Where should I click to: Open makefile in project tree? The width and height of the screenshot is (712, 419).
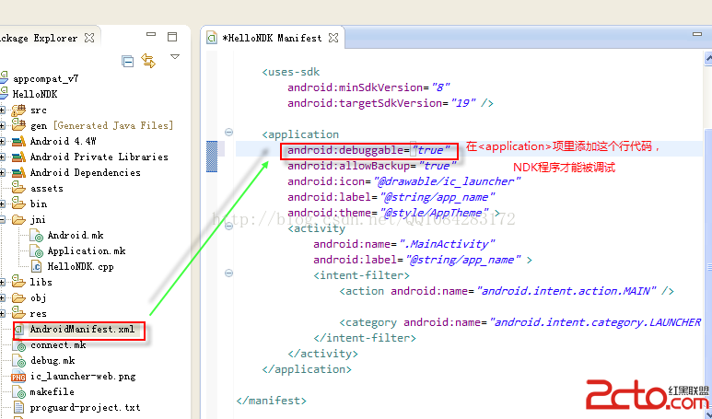pos(52,391)
